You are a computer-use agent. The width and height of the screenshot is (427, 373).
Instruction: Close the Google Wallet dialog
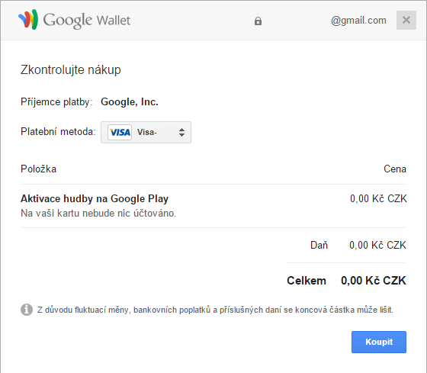pos(406,20)
